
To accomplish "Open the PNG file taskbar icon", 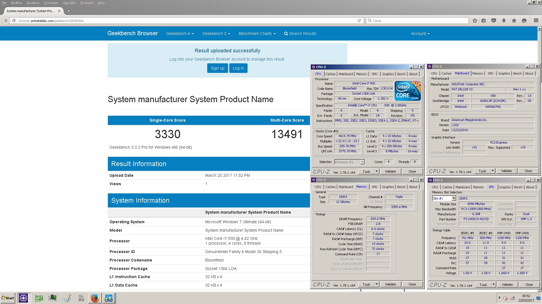I will pyautogui.click(x=81, y=298).
